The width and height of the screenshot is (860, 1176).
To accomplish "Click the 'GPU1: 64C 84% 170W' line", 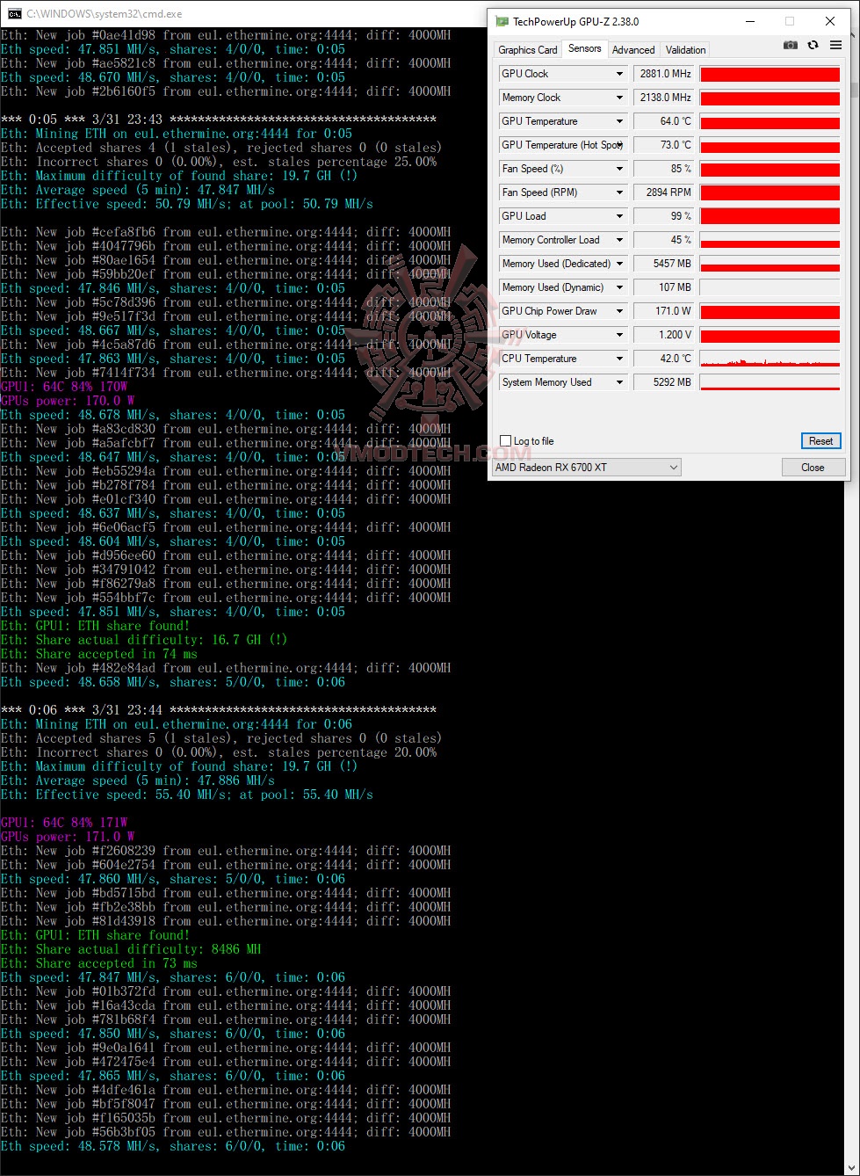I will (x=64, y=387).
